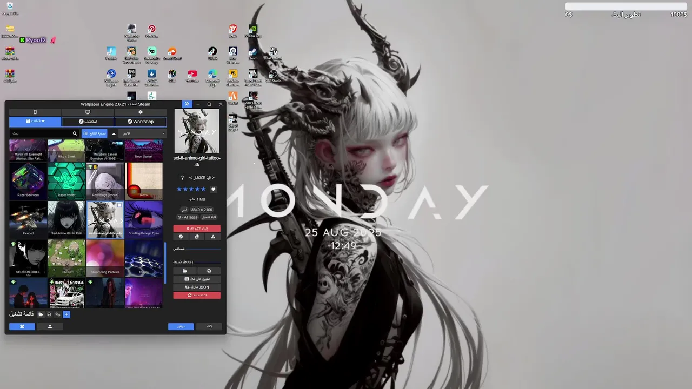Click the G - All ages rating tag
The image size is (692, 389).
pyautogui.click(x=188, y=217)
